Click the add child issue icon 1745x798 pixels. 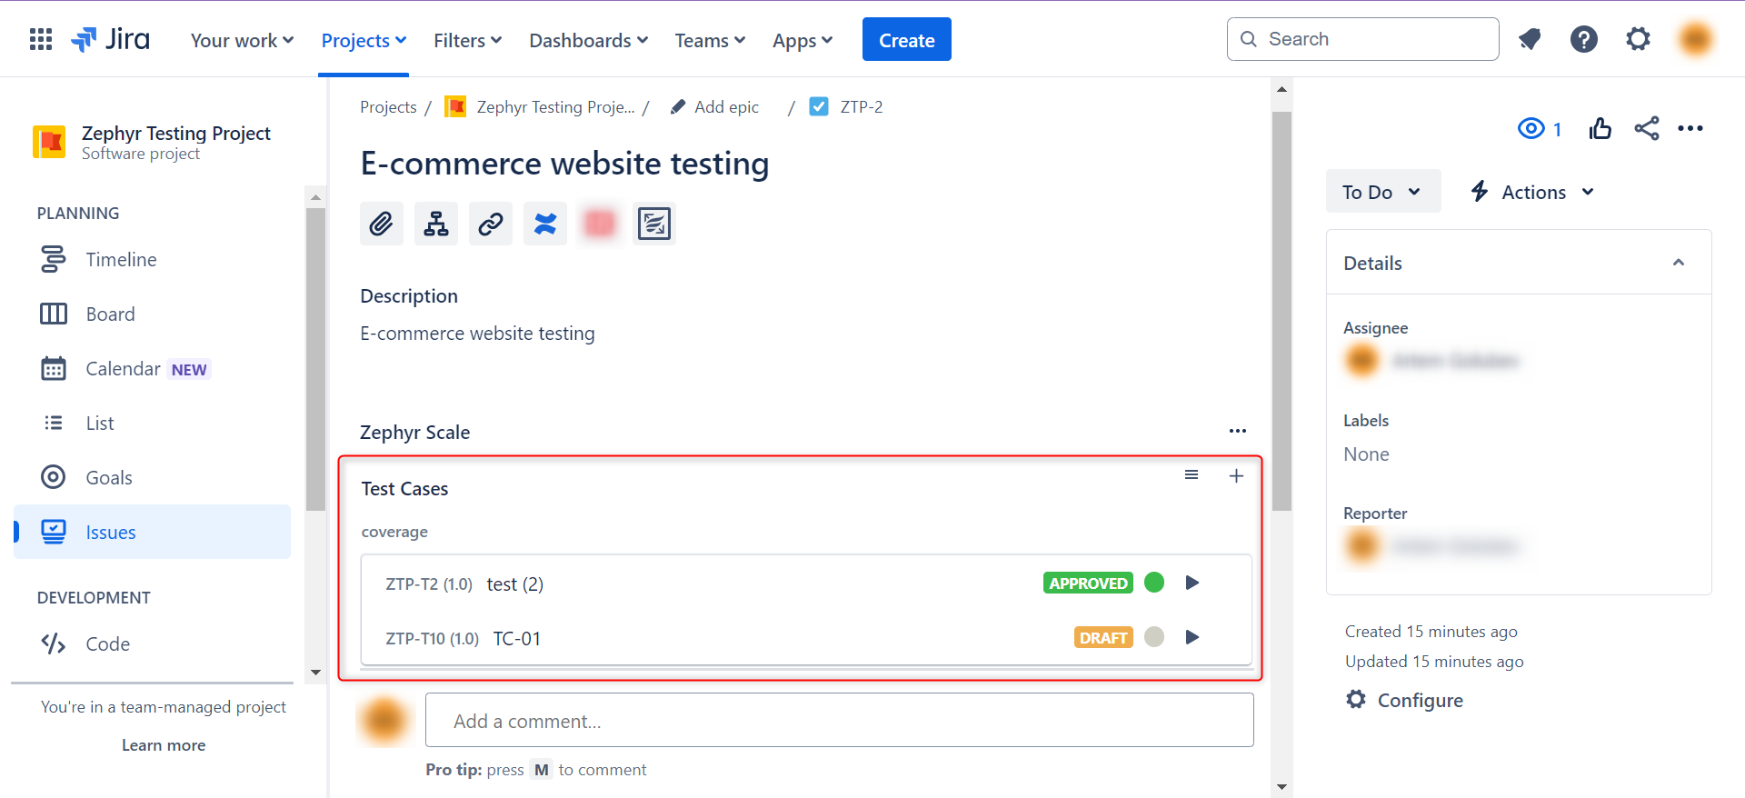click(x=436, y=224)
